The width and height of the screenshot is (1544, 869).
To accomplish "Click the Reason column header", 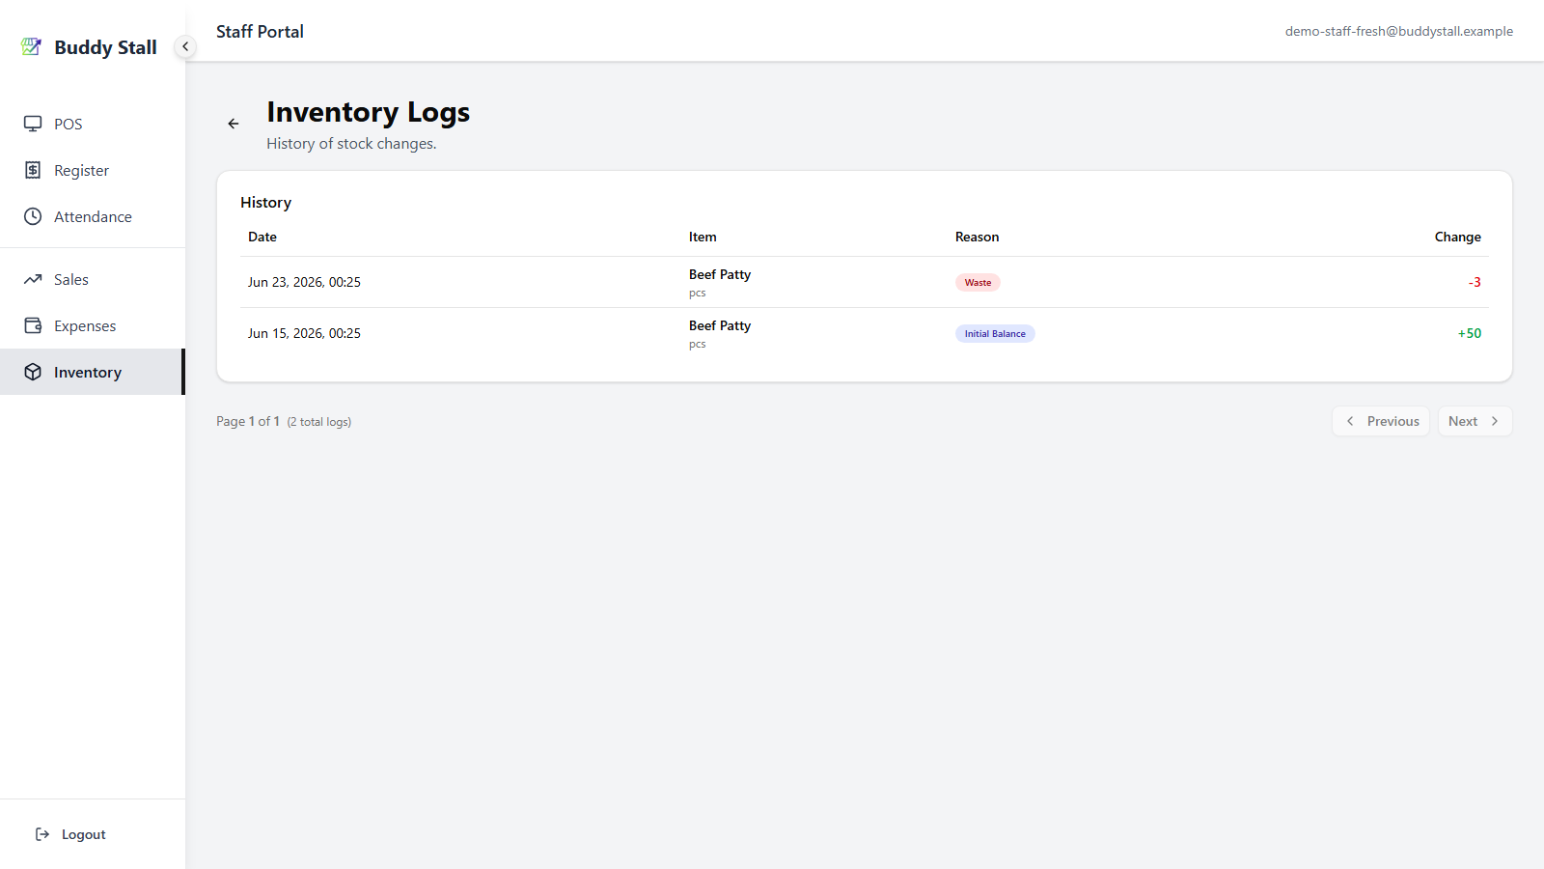I will point(977,237).
